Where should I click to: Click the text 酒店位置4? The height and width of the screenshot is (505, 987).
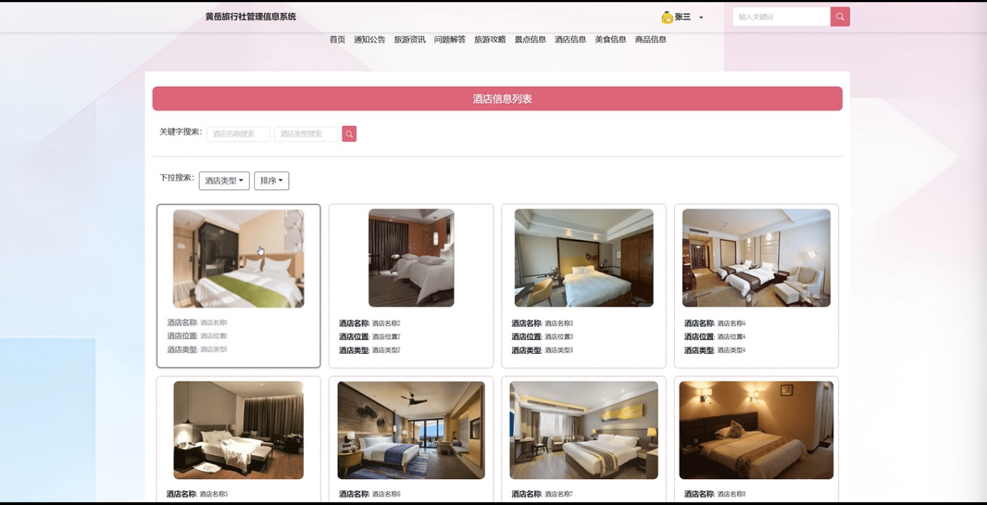[x=731, y=337]
